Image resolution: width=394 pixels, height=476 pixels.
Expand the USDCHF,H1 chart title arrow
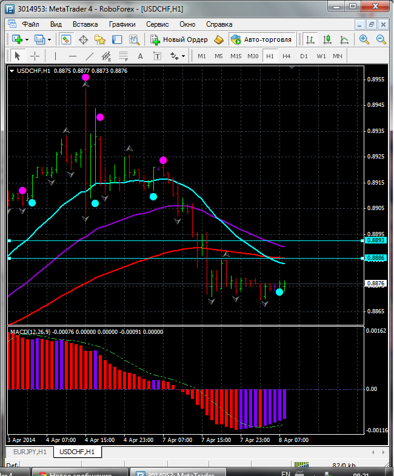pyautogui.click(x=13, y=70)
